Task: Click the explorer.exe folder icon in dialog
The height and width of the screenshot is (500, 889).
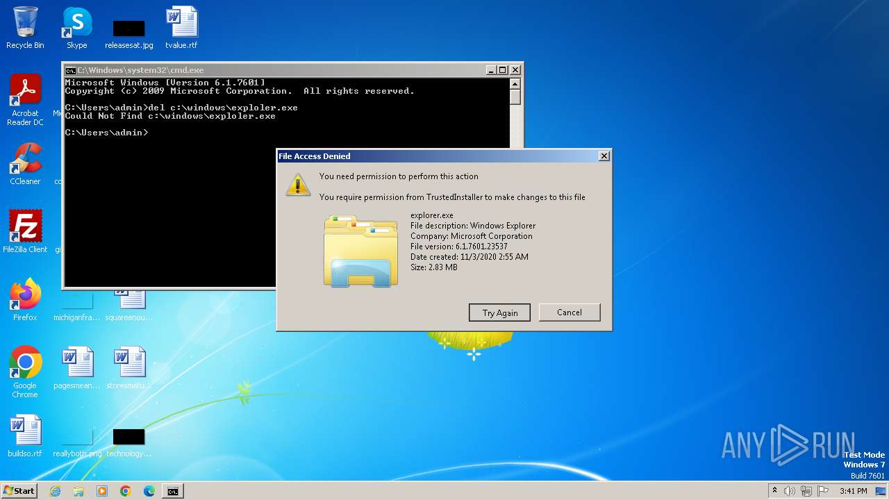Action: (x=360, y=251)
